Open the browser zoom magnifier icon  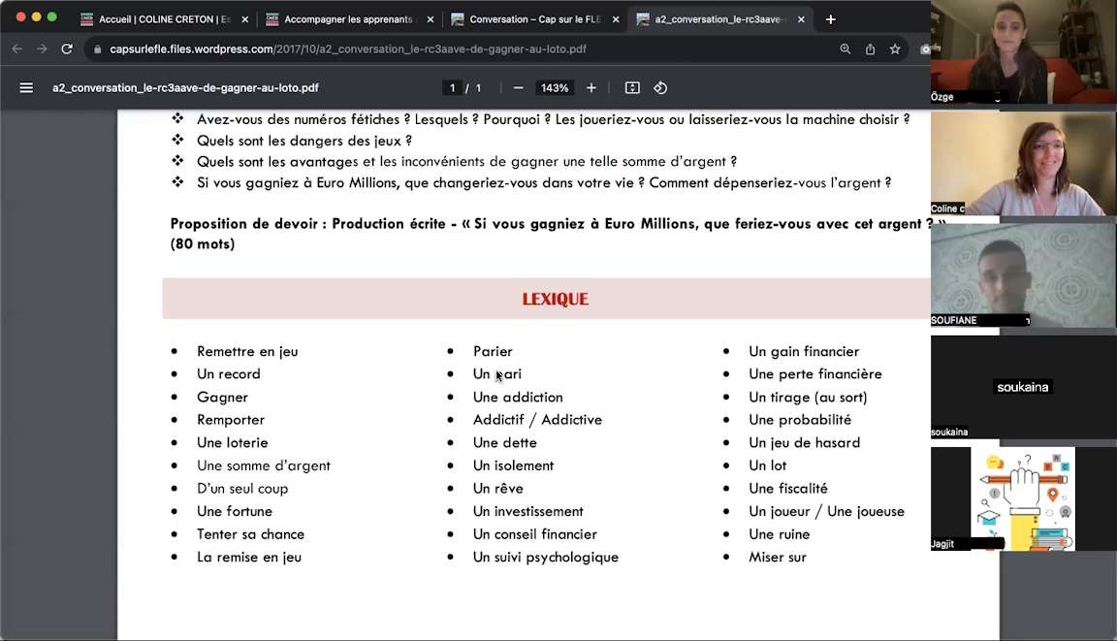pyautogui.click(x=845, y=49)
